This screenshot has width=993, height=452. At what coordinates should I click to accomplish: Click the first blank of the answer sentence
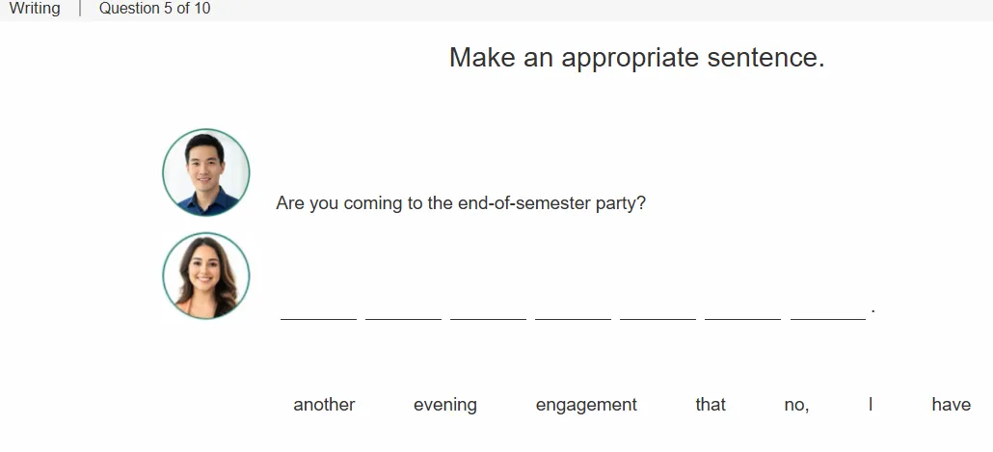click(318, 310)
